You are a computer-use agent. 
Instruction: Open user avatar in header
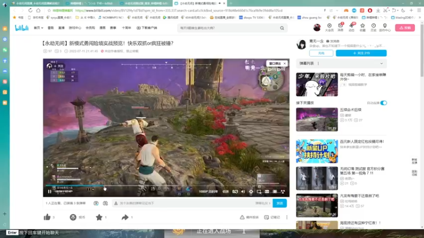coord(317,28)
